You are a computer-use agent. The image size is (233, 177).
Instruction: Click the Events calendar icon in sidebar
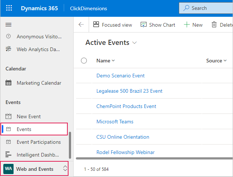(8, 129)
